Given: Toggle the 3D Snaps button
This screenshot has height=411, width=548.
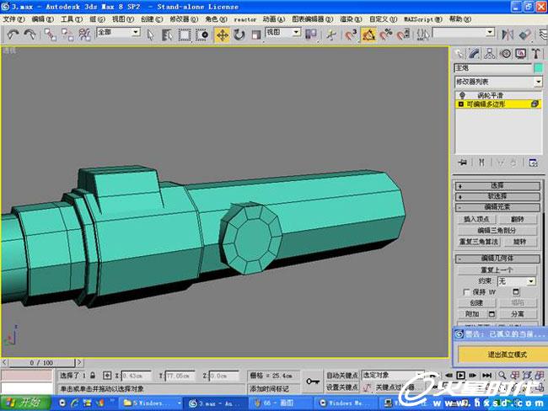Looking at the screenshot, I should 351,35.
